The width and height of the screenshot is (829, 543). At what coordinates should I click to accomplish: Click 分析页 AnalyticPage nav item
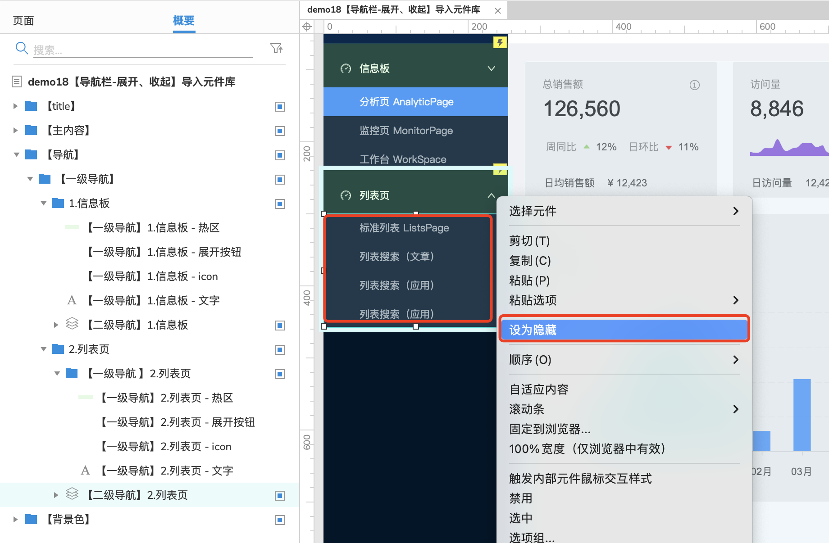pos(415,102)
